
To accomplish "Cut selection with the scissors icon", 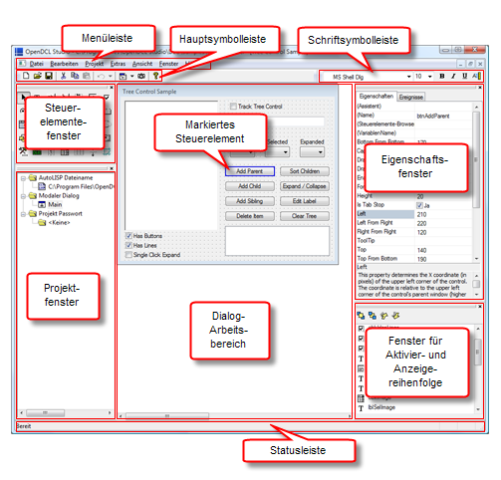I will 63,76.
